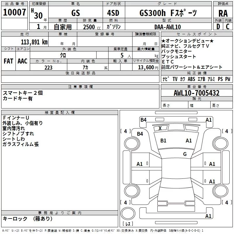Select the mileage 113,891 km
This screenshot has width=234, height=234.
[34, 42]
